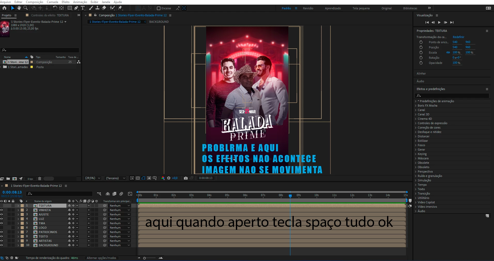Click the trash icon in Project panel
The image size is (494, 261).
click(40, 178)
